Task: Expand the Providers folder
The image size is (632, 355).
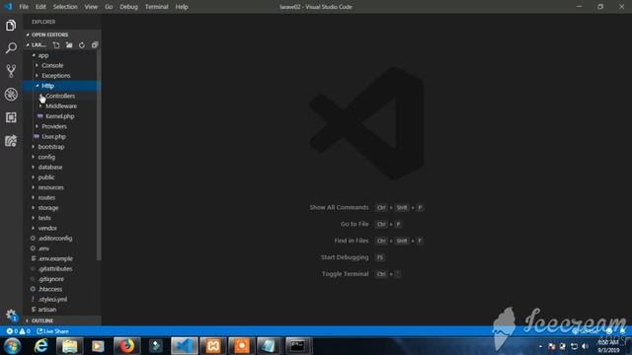Action: click(54, 126)
